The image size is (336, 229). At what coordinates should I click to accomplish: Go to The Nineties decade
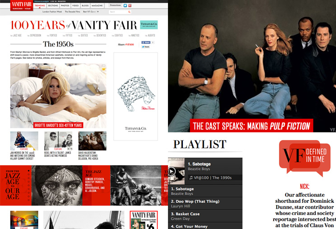[134, 36]
